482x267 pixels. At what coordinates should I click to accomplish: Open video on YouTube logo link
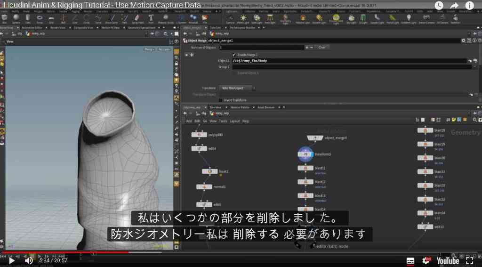(448, 261)
